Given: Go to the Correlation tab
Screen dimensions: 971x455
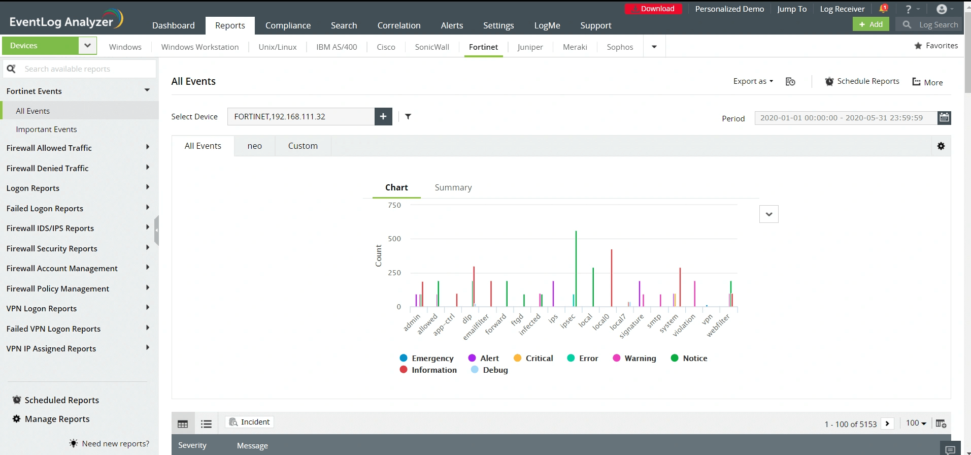Looking at the screenshot, I should coord(399,25).
